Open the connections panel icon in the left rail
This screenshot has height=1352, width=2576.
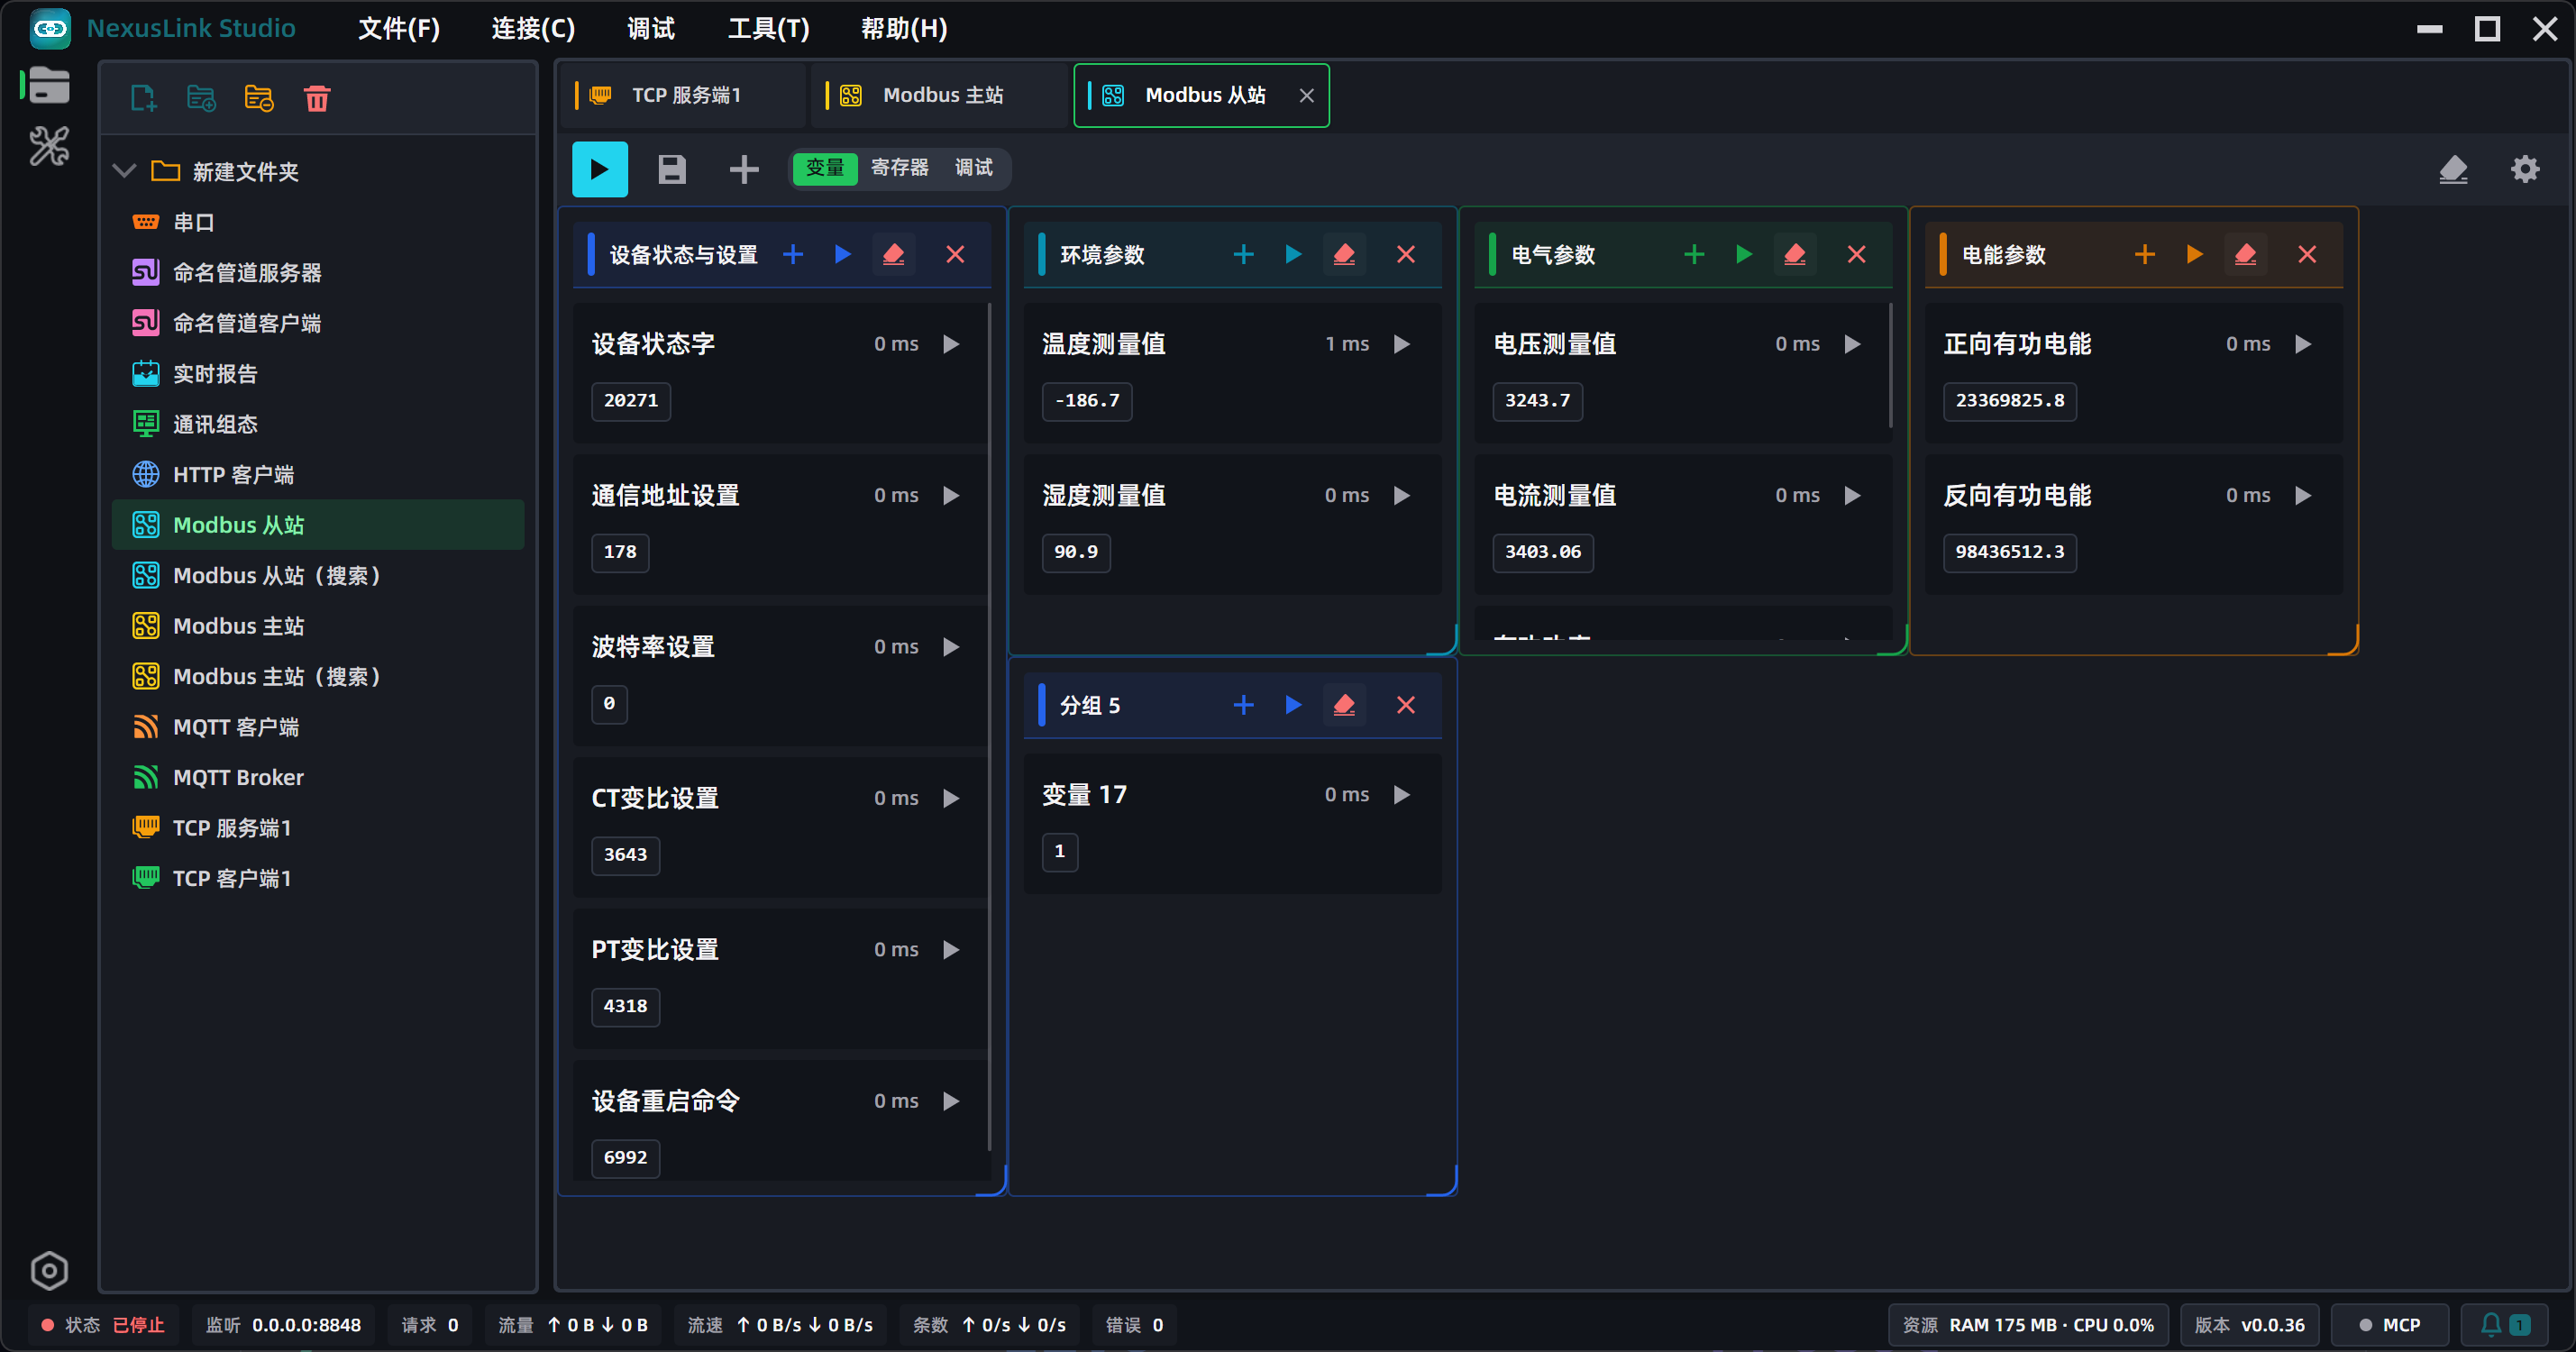coord(49,86)
